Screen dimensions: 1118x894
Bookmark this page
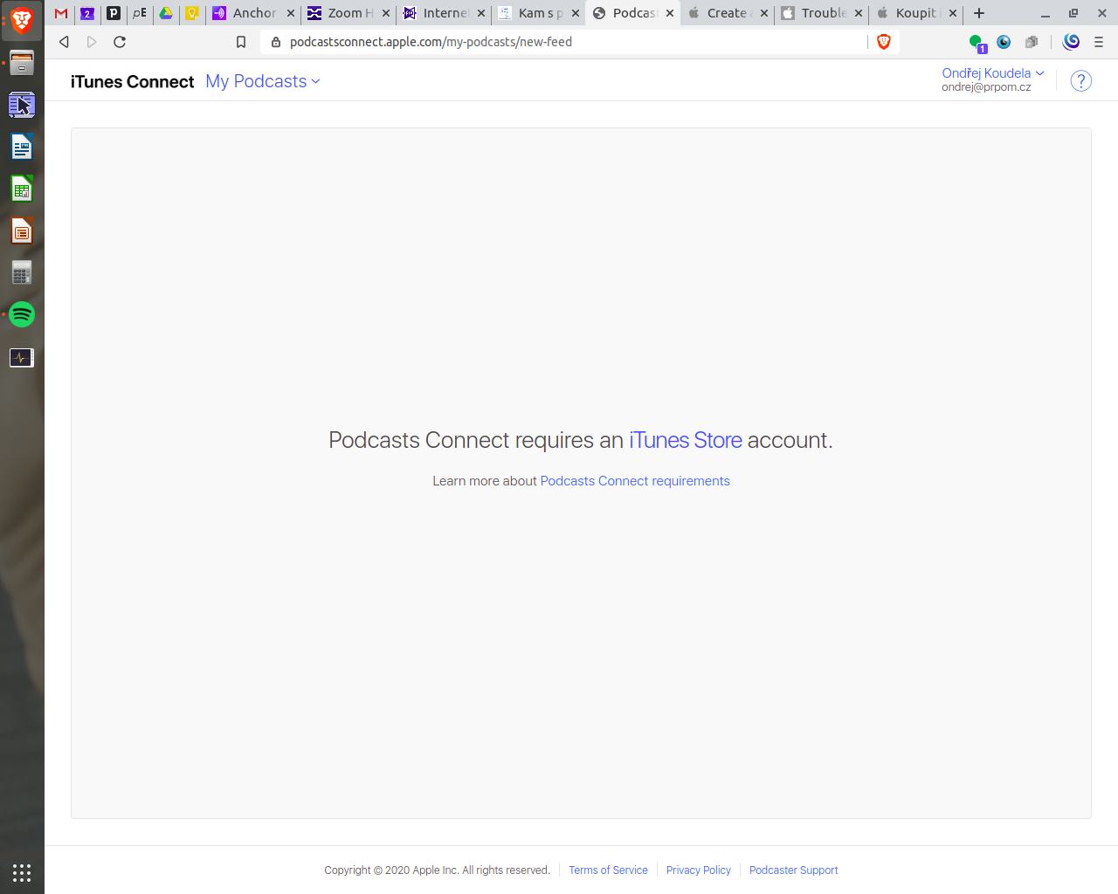click(241, 42)
